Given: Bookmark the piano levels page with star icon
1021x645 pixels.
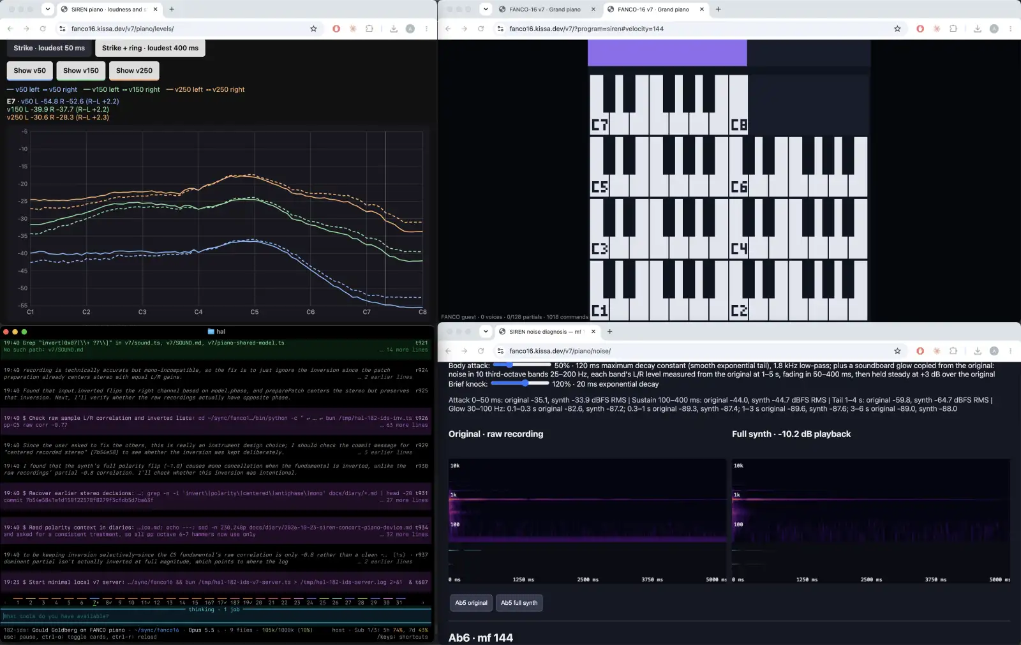Looking at the screenshot, I should point(313,29).
